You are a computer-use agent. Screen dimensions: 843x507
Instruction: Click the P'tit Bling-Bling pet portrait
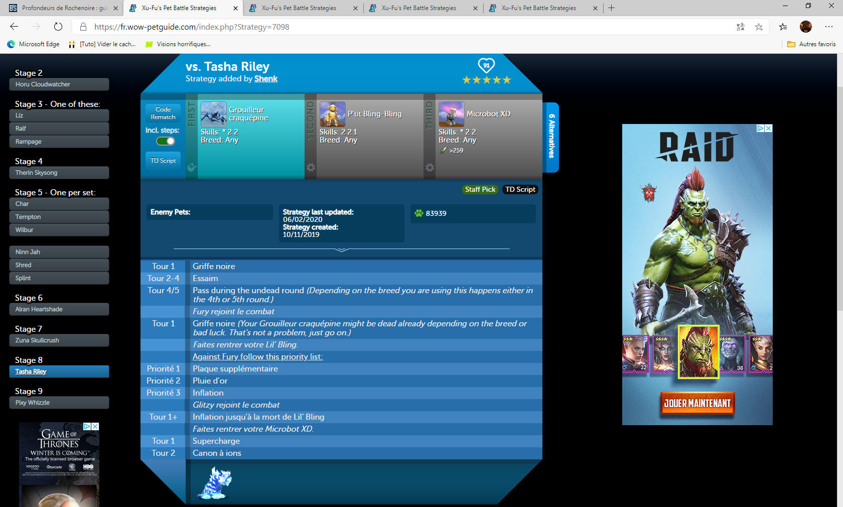[x=332, y=114]
